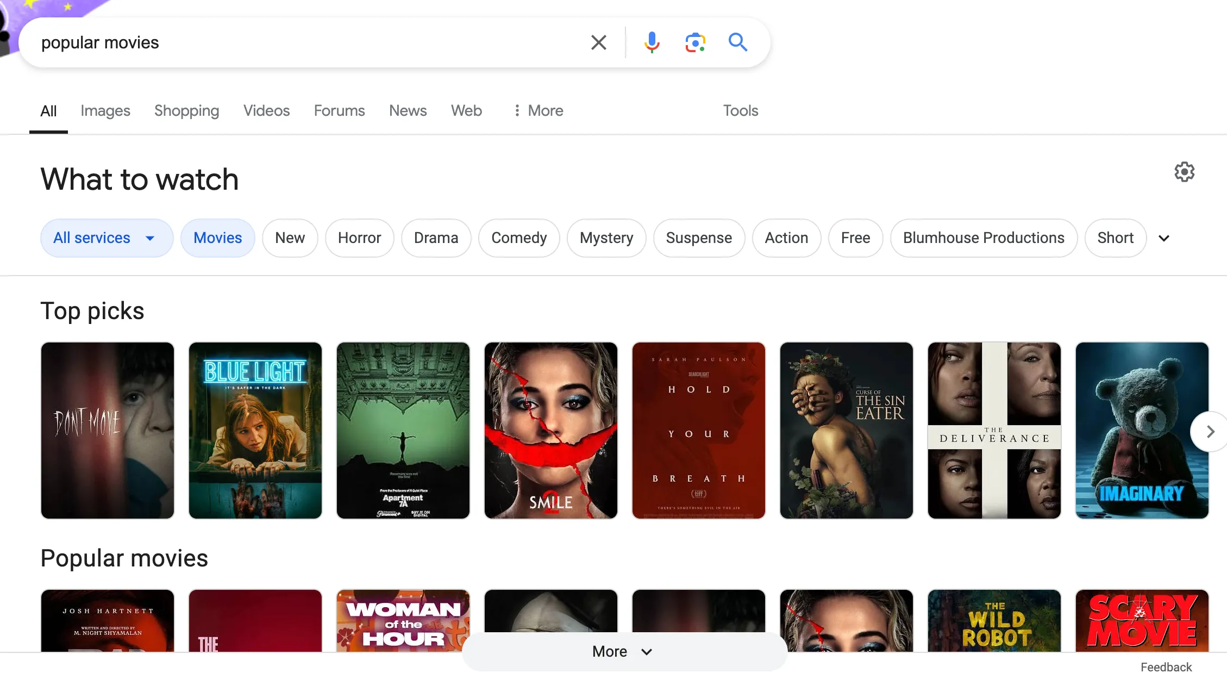
Task: Toggle the Action filter chip
Action: [x=787, y=238]
